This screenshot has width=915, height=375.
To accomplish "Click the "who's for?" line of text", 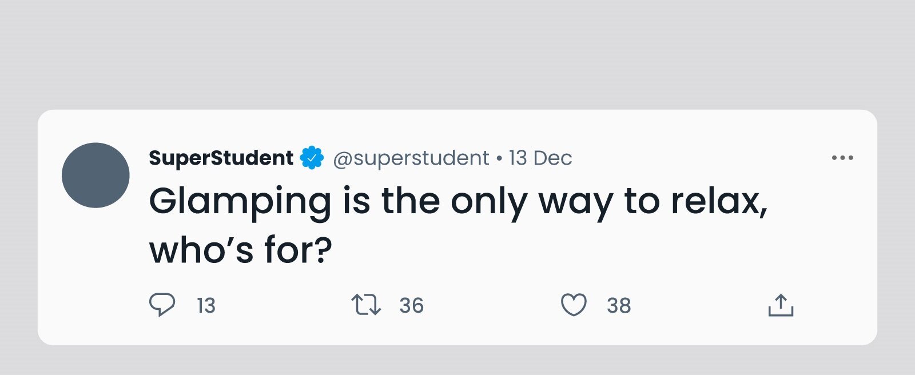I will (240, 250).
